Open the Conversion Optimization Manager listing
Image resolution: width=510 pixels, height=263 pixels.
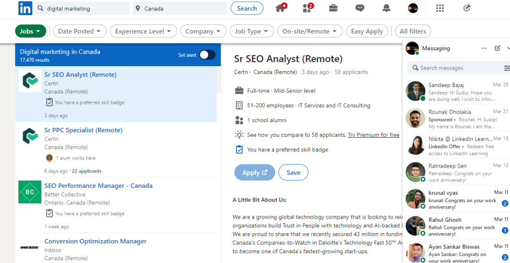[x=95, y=241]
